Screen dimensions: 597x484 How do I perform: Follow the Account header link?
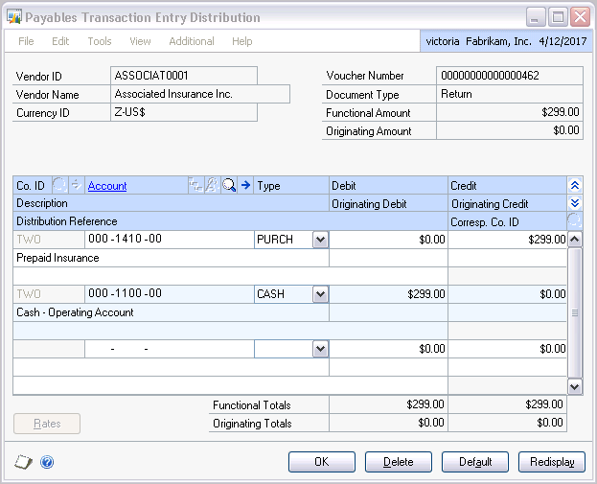click(107, 186)
